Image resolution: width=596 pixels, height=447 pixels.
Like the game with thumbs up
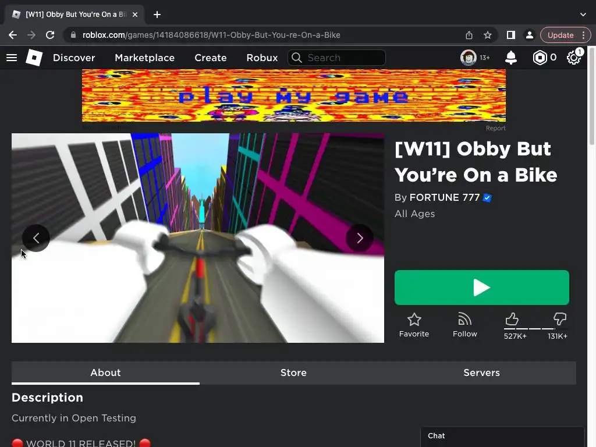512,318
